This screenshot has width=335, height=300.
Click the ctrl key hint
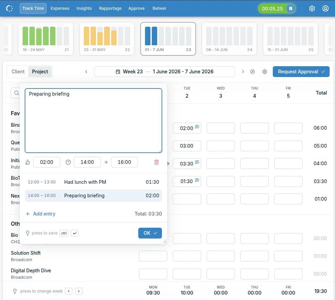pos(64,233)
